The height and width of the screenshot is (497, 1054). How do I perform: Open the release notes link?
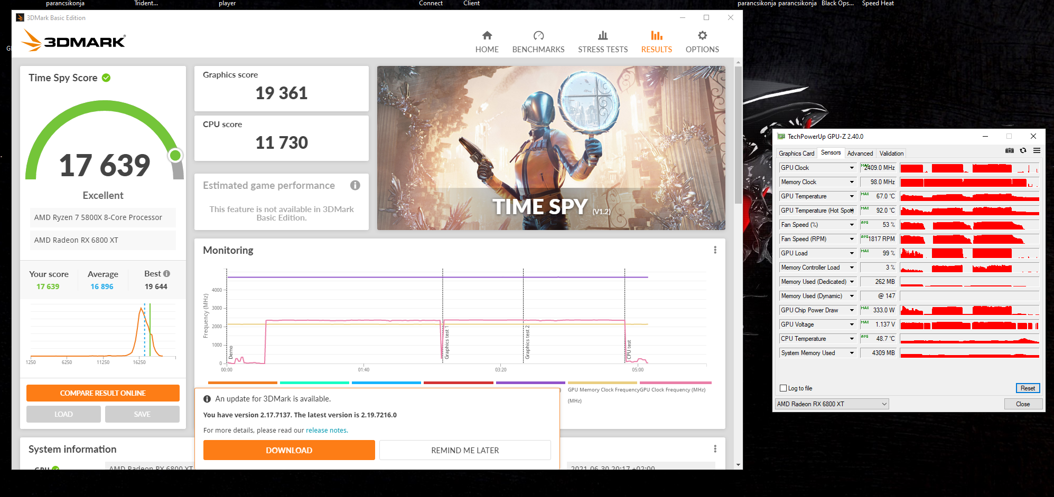click(326, 431)
